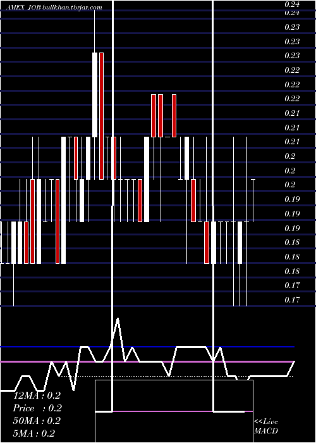Click the "<<Live MACD" label
Image resolution: width=316 pixels, height=443 pixels.
tap(266, 426)
